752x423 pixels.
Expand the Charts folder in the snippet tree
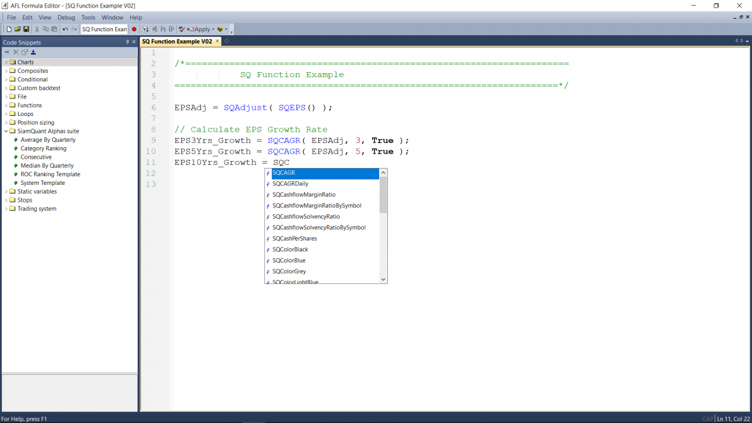coord(6,62)
